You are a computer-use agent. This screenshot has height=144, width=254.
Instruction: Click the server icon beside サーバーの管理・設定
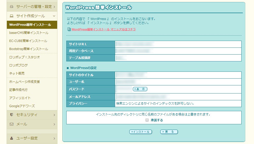(11, 7)
